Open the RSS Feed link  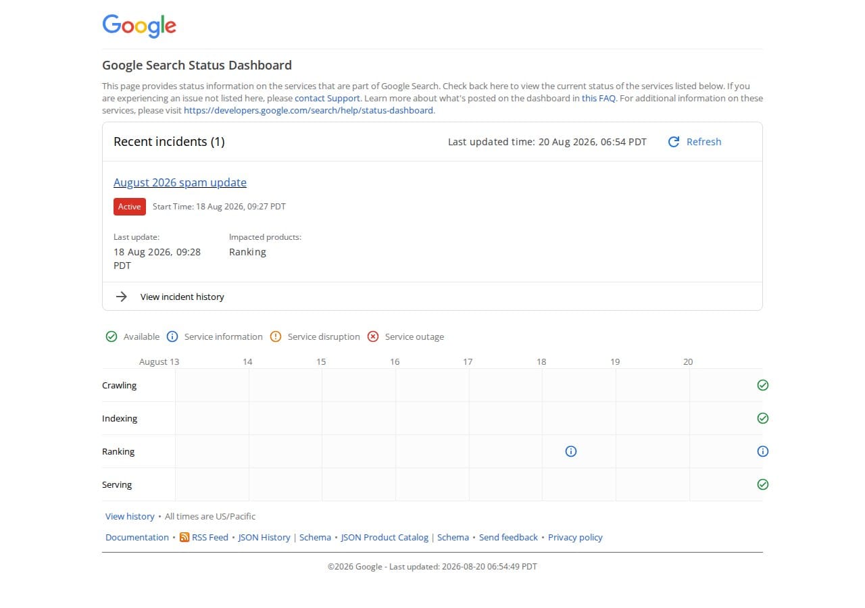point(210,537)
